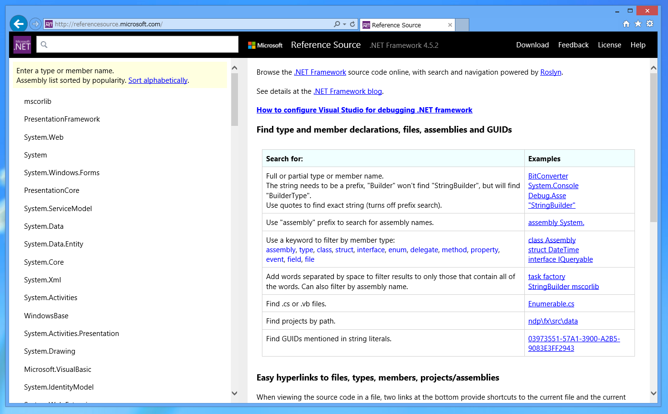Click the delegate keyword filter
This screenshot has width=668, height=414.
tap(424, 250)
